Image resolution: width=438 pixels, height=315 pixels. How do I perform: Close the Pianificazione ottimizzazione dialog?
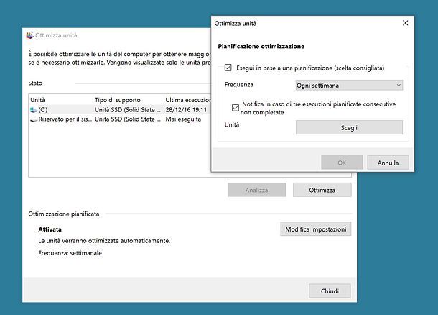coord(405,23)
